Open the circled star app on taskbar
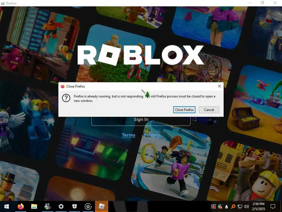 coord(88,206)
